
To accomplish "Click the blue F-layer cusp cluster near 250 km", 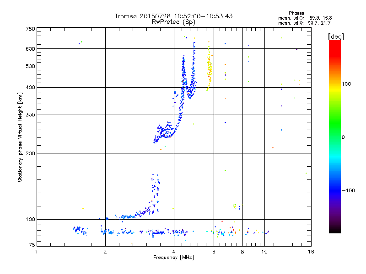I will pyautogui.click(x=165, y=132).
